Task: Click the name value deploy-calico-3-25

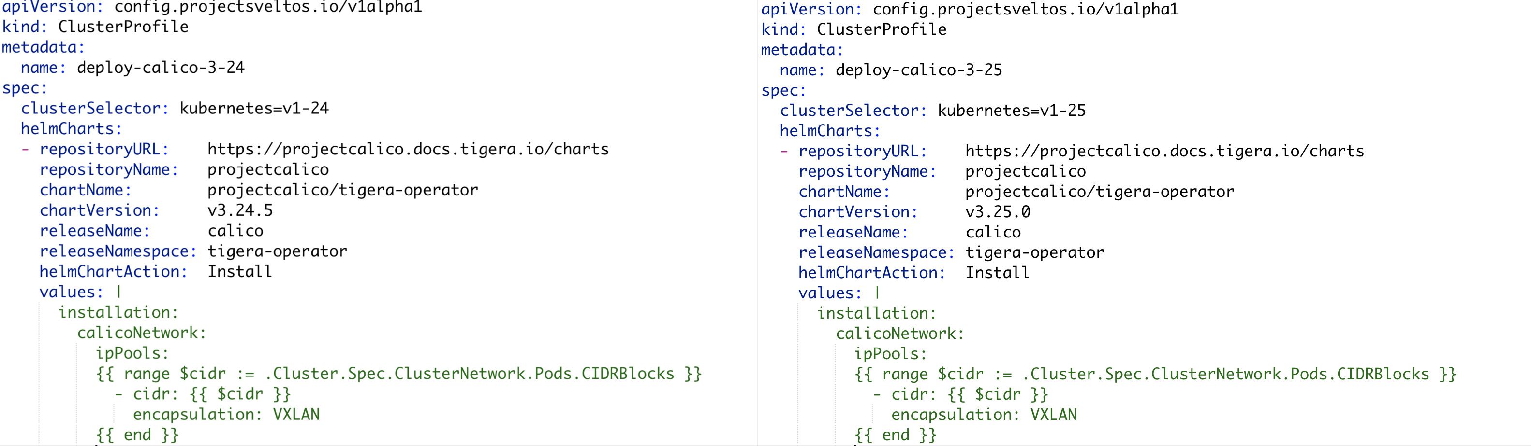Action: point(918,70)
